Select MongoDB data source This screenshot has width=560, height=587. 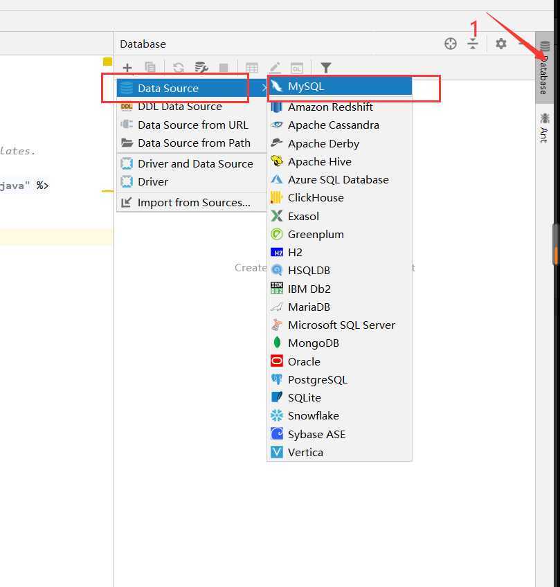point(339,343)
